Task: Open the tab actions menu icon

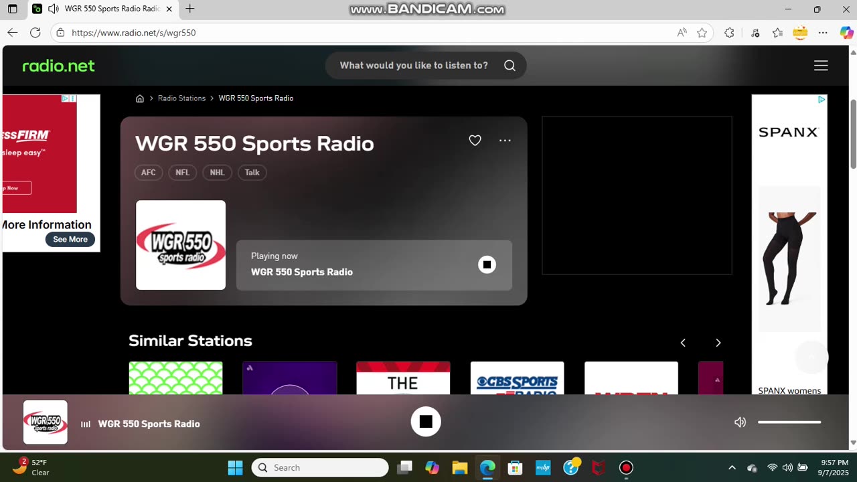Action: (12, 9)
